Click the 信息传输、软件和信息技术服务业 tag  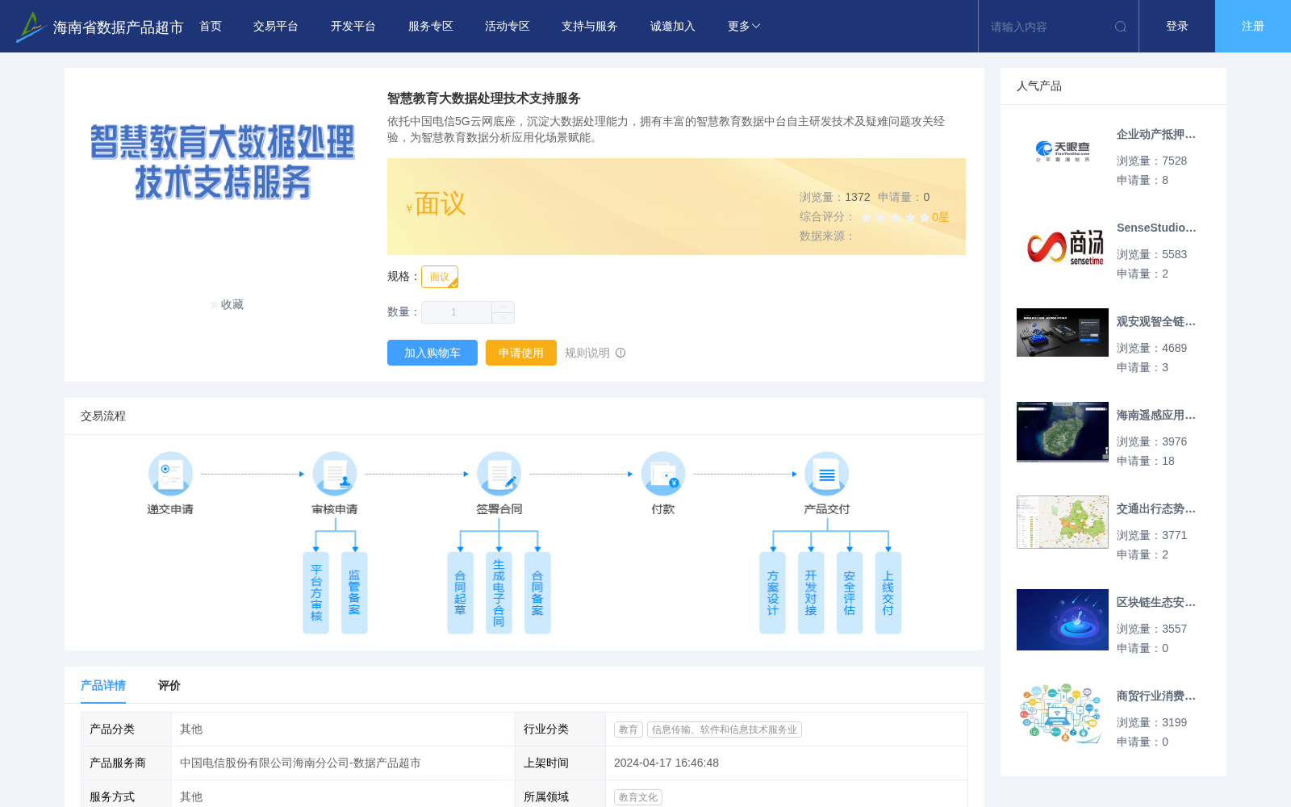[725, 730]
